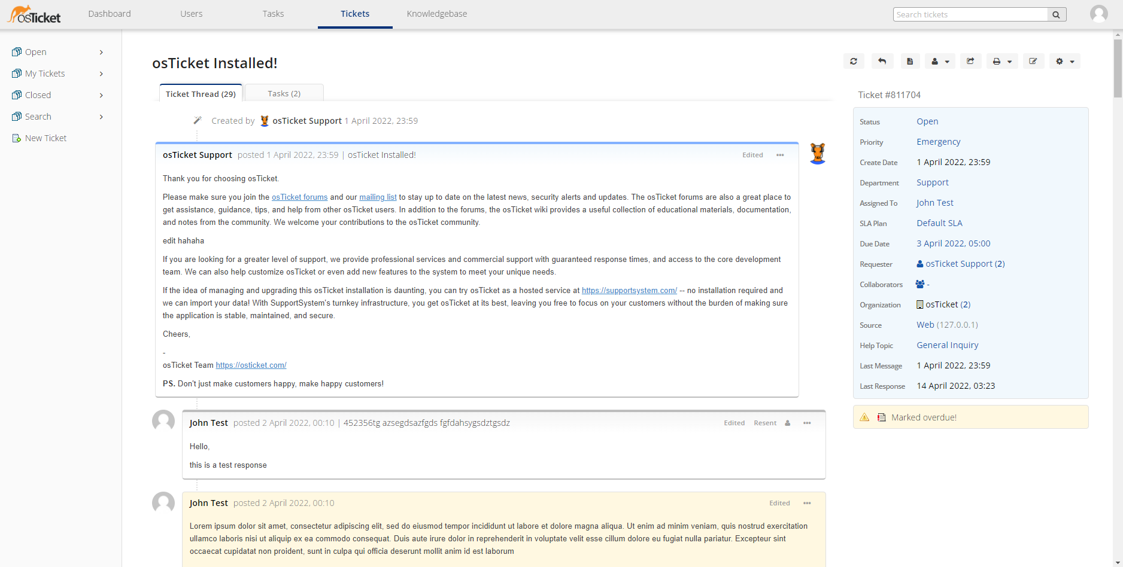Viewport: 1123px width, 567px height.
Task: Open the user profile avatar menu
Action: pos(1099,13)
